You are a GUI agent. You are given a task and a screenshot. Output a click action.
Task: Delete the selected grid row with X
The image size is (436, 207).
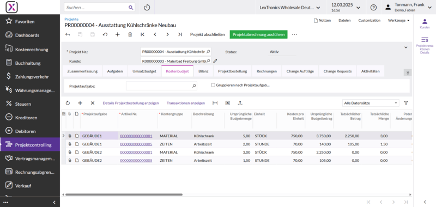[93, 103]
